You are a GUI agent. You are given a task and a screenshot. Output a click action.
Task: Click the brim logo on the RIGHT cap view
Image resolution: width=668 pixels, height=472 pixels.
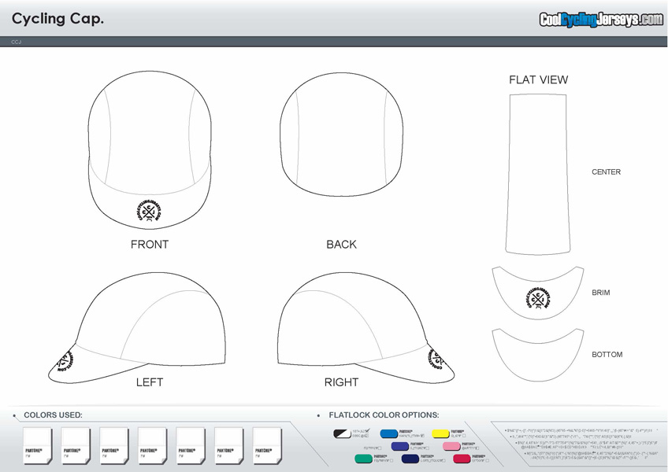(x=435, y=359)
